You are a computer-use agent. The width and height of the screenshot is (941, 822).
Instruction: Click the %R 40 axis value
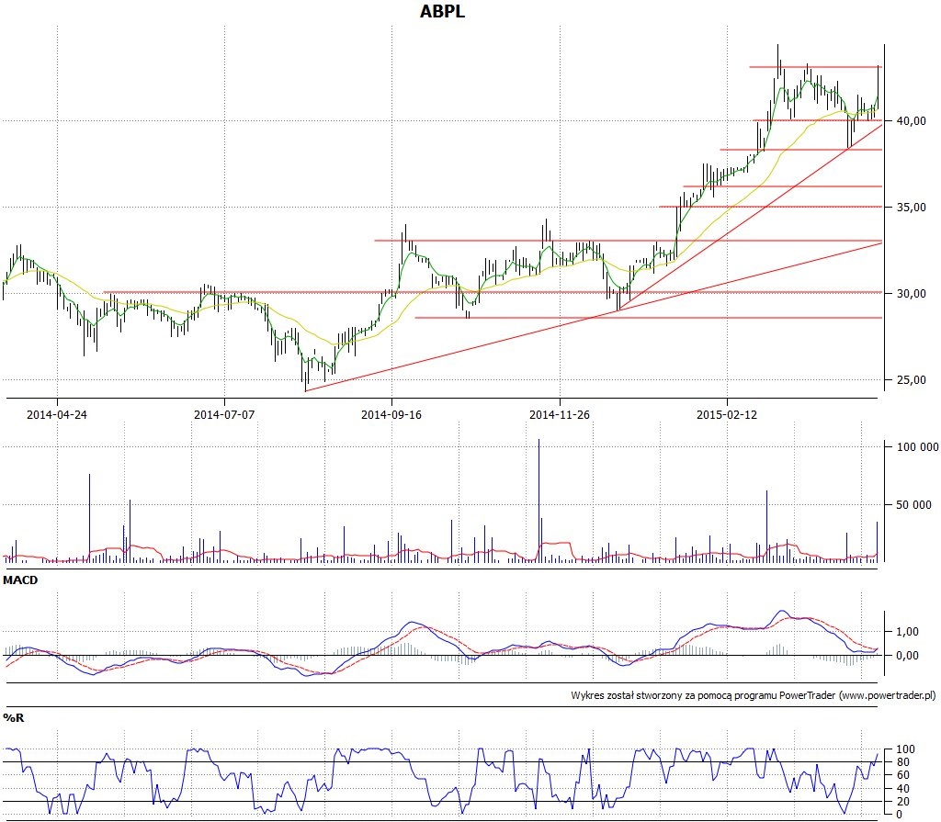point(903,789)
